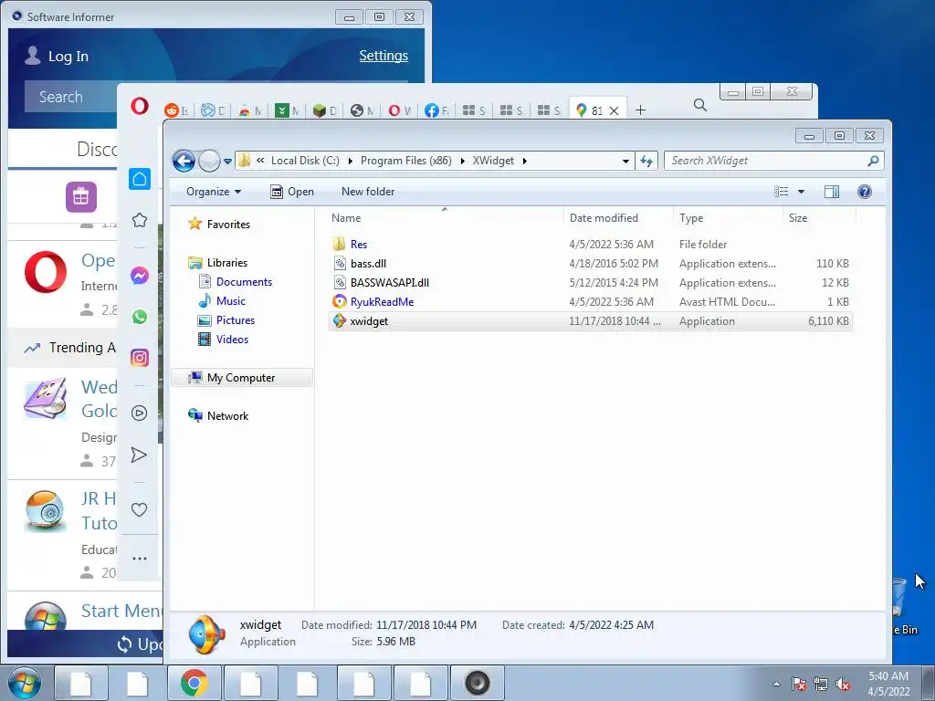Click Open in the Explorer toolbar
This screenshot has height=701, width=935.
[x=292, y=192]
